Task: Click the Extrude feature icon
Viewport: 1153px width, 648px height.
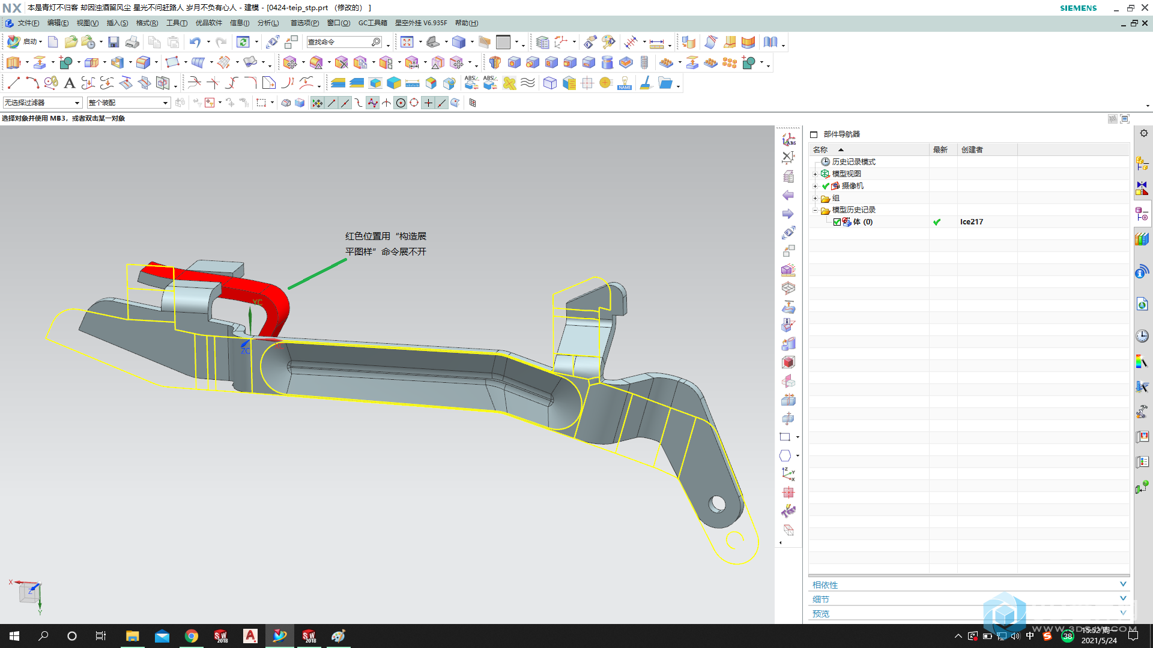Action: pos(14,62)
